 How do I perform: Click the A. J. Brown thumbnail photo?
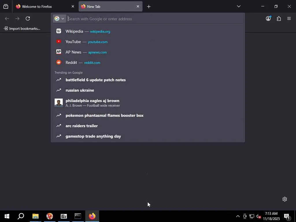click(x=58, y=103)
